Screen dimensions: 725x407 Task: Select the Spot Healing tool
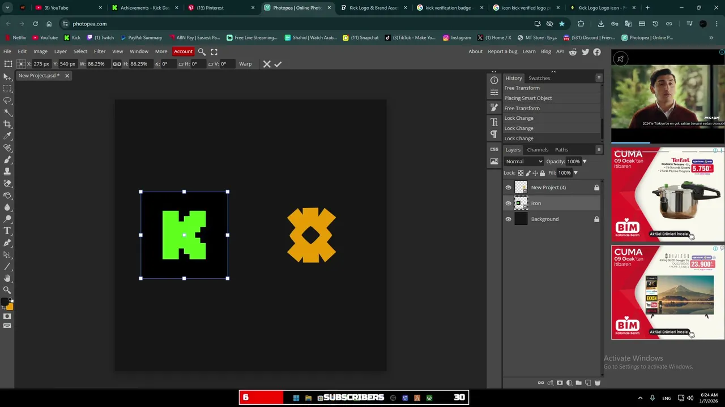pos(7,148)
